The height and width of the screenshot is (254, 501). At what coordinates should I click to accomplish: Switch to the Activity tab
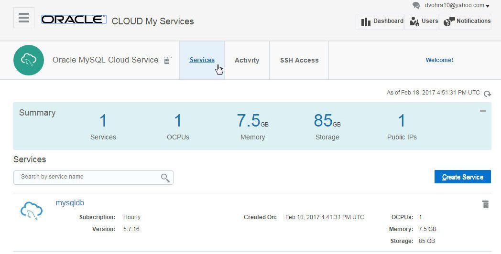tap(247, 60)
